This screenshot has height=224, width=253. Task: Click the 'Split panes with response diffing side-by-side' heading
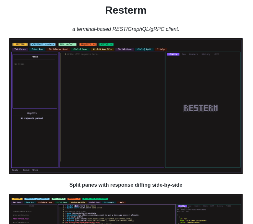[x=126, y=185]
